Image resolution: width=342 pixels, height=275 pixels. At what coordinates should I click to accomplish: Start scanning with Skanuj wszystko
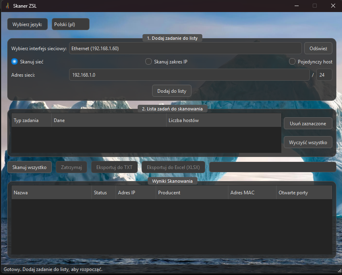pyautogui.click(x=29, y=167)
